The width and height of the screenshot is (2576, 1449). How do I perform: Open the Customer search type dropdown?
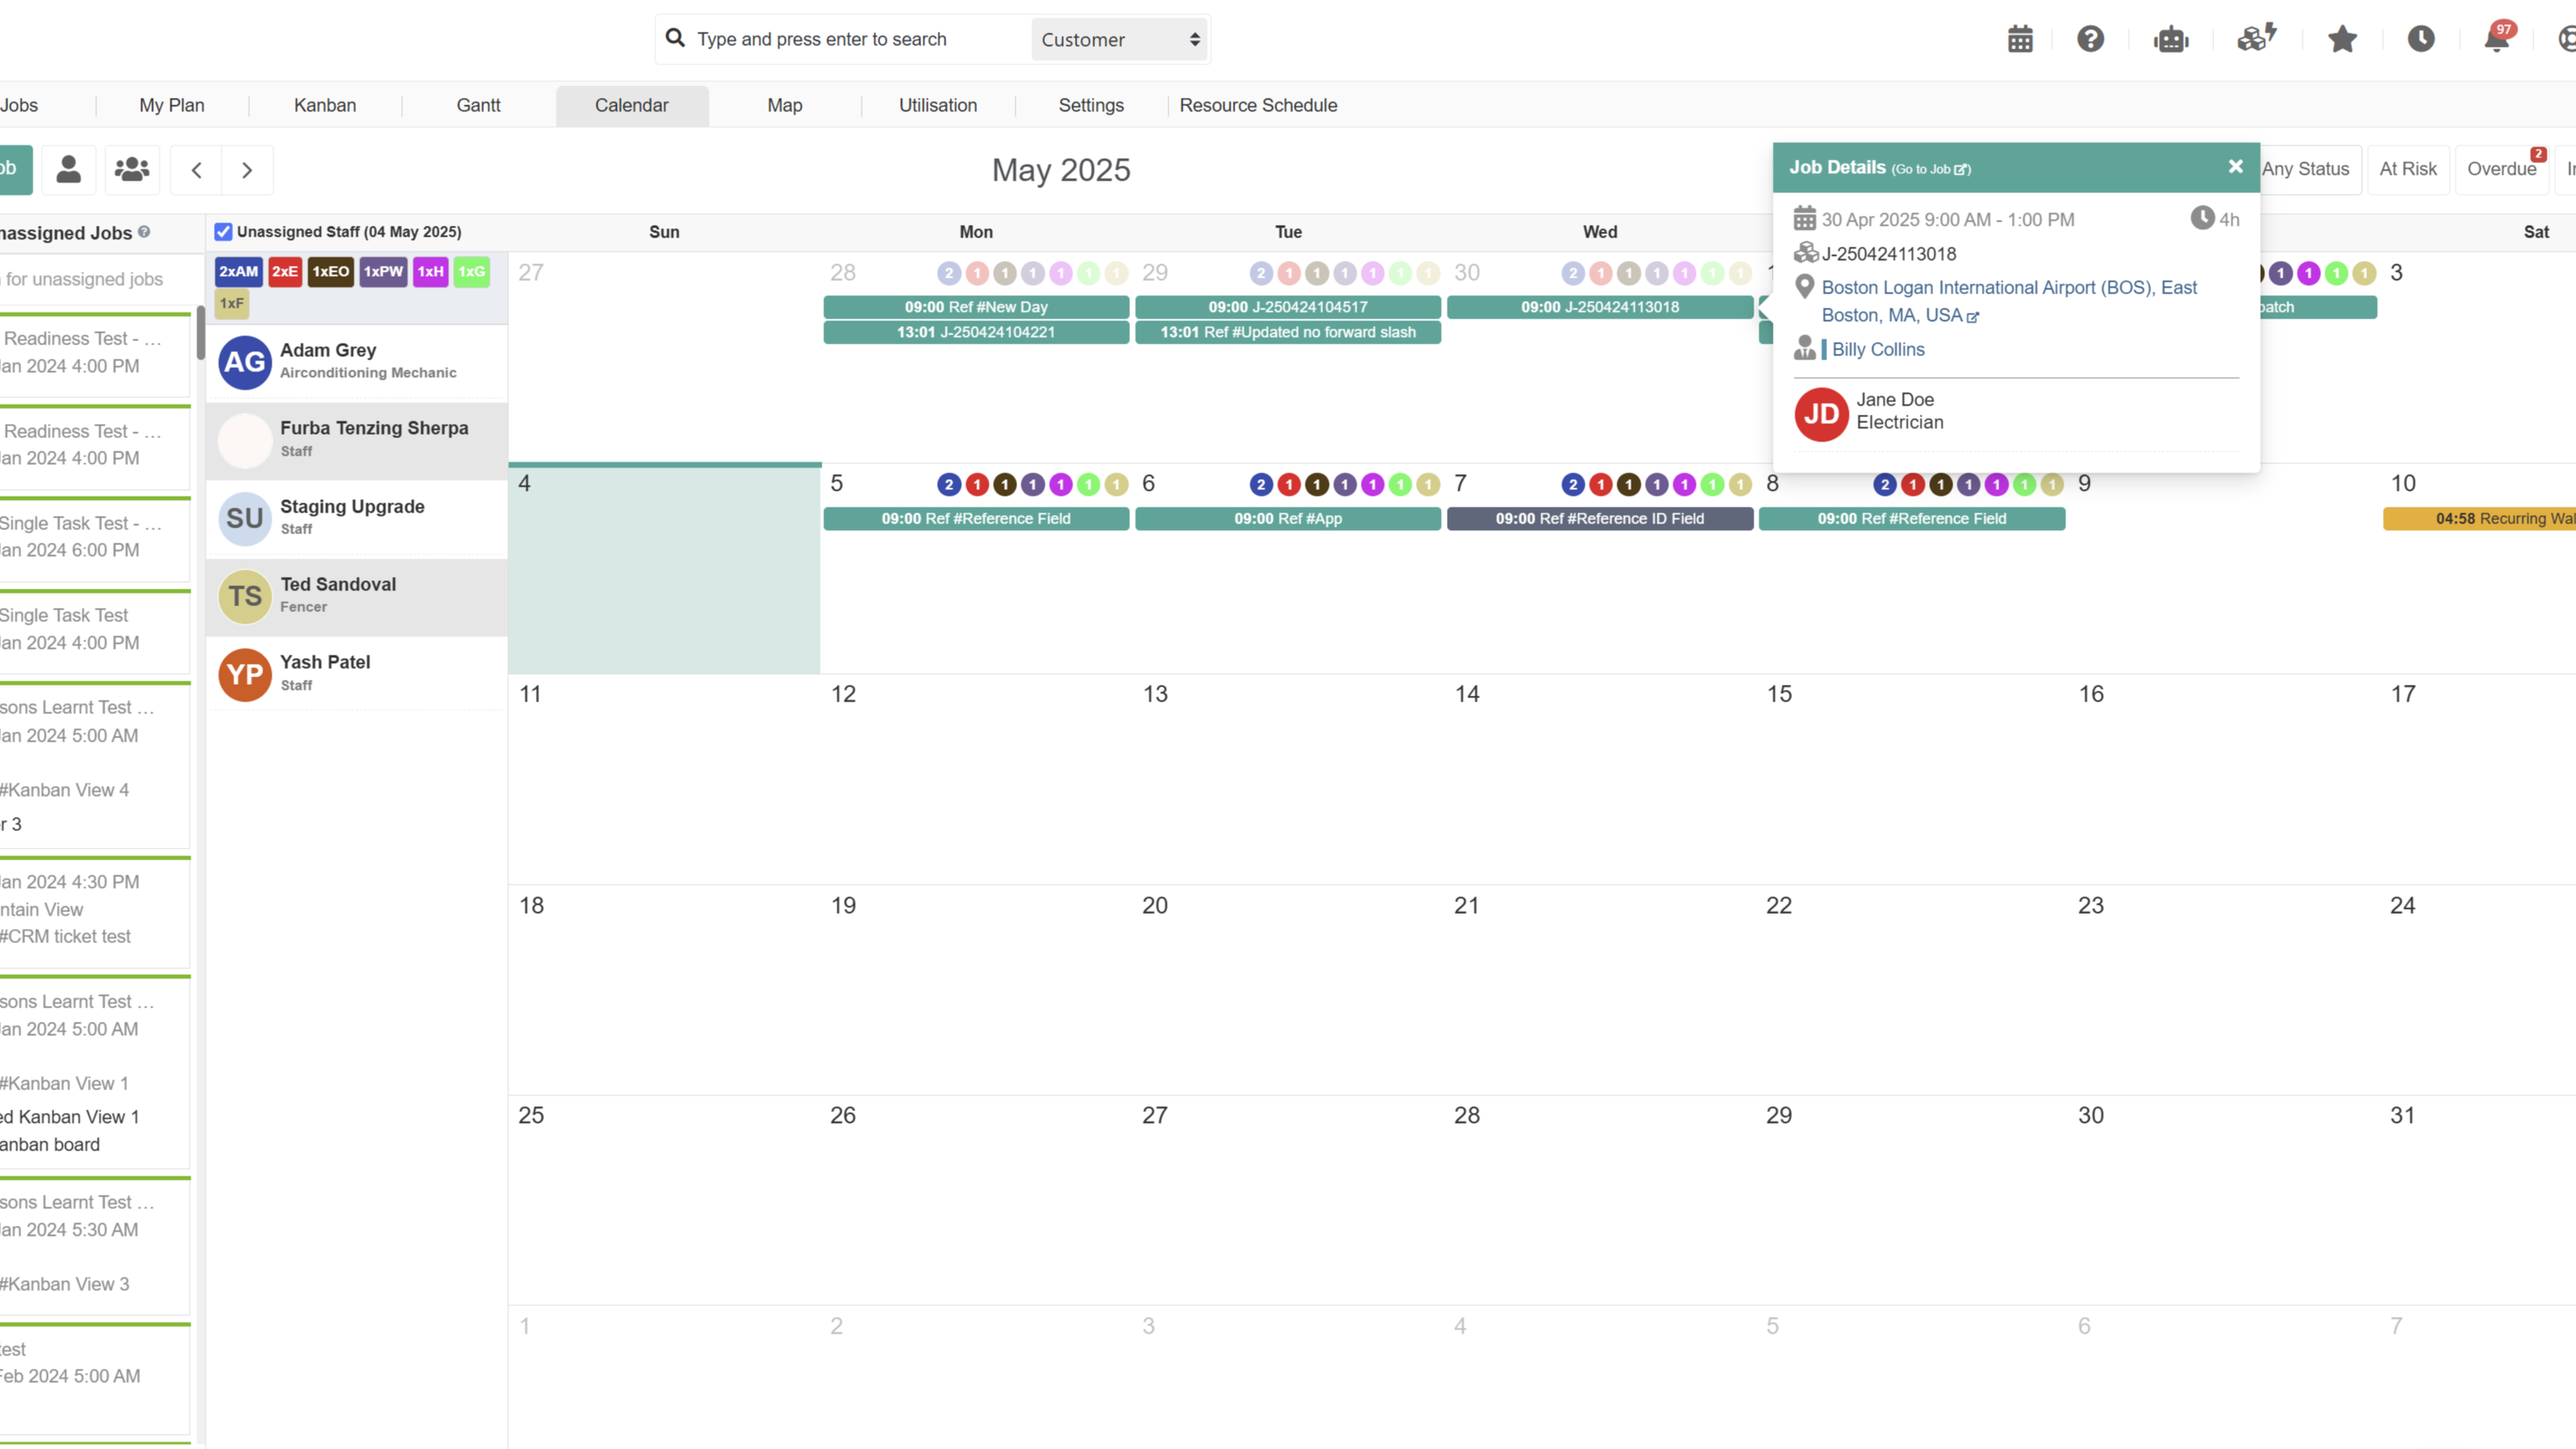[1119, 40]
